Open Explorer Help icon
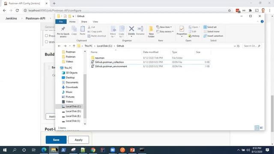The image size is (274, 154). [262, 21]
